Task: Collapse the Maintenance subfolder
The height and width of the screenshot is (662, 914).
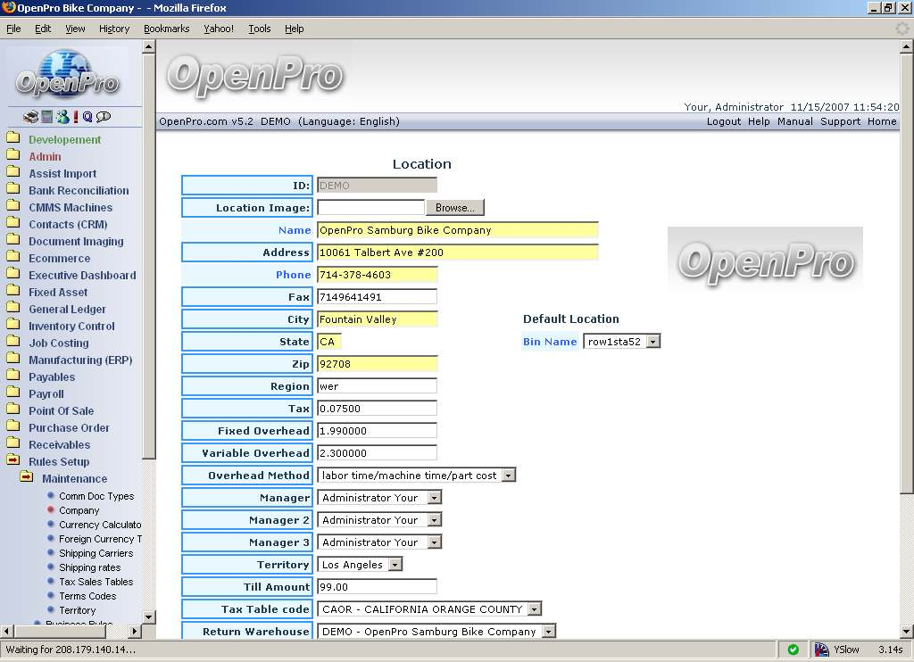Action: click(x=27, y=478)
